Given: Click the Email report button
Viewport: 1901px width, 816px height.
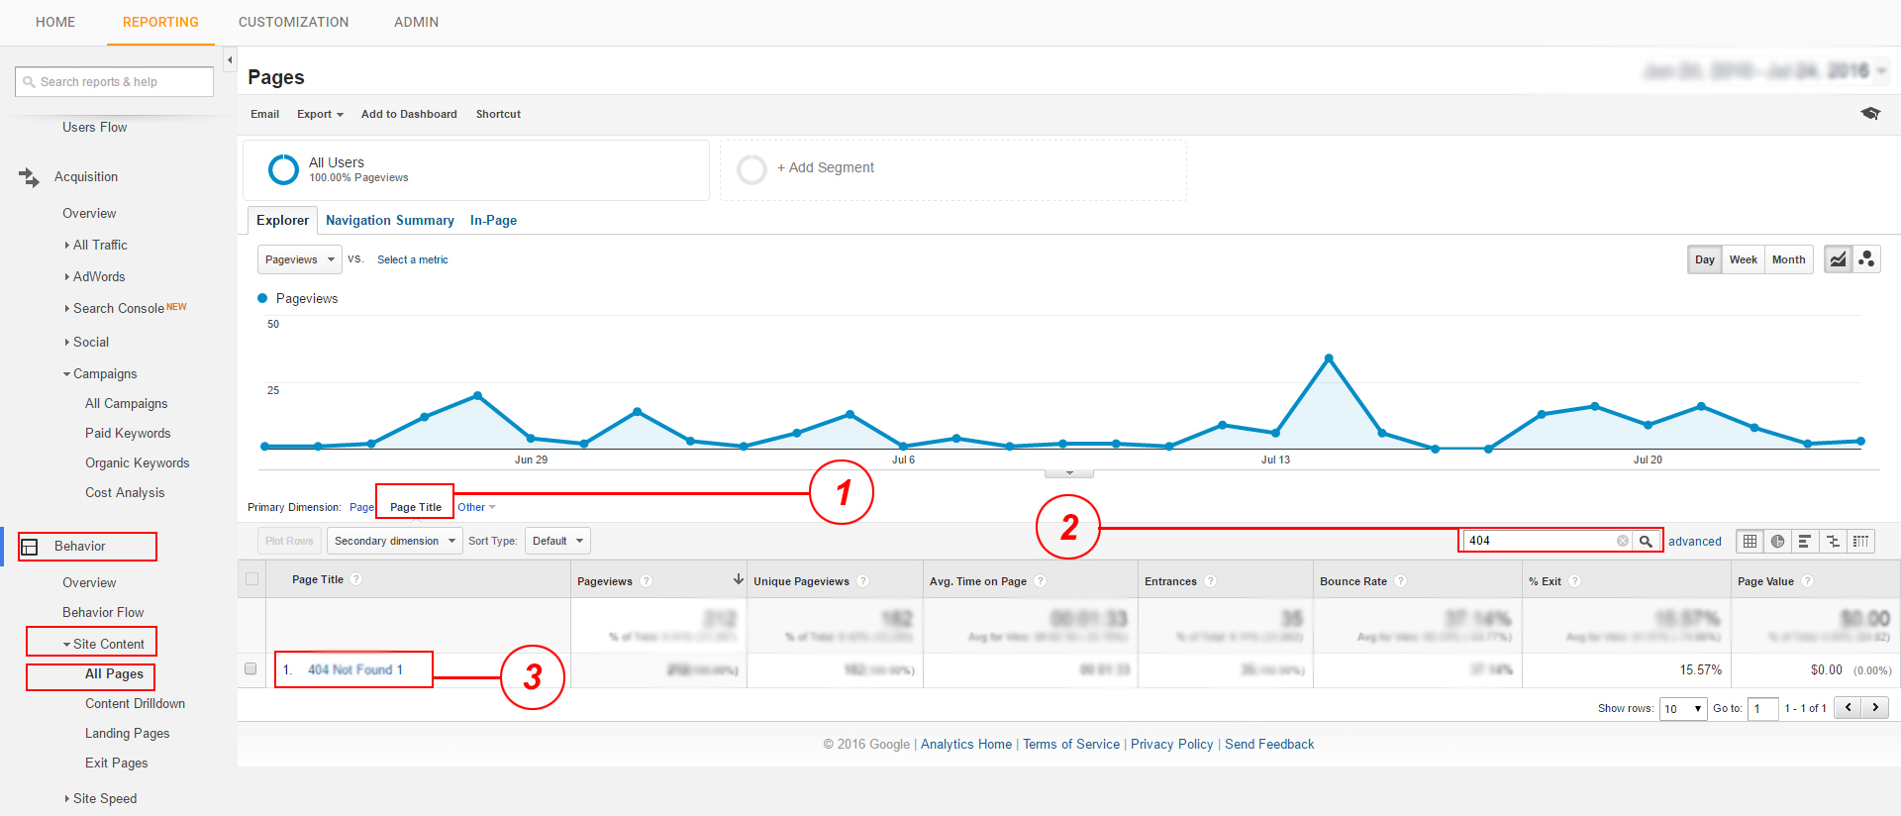Looking at the screenshot, I should (264, 114).
